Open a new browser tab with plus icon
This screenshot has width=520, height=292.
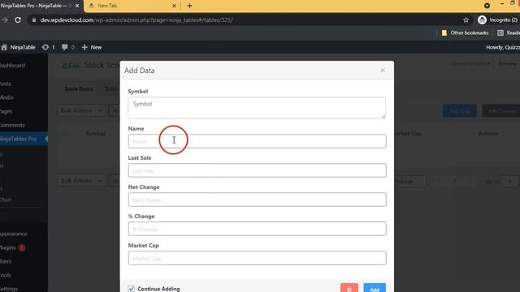[189, 6]
